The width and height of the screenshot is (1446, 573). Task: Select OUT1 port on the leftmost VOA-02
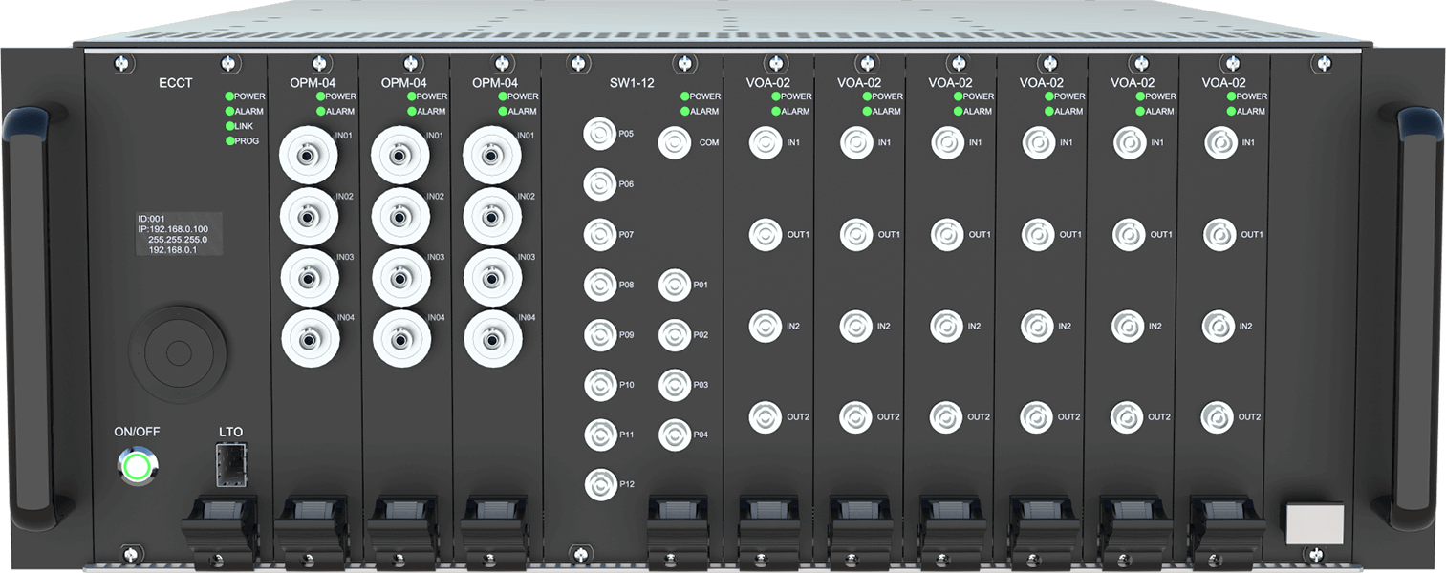766,235
